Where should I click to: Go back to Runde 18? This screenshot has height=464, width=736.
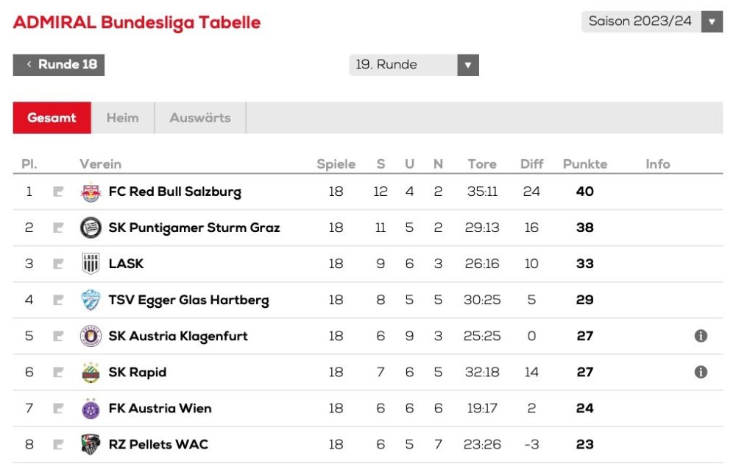pyautogui.click(x=59, y=65)
